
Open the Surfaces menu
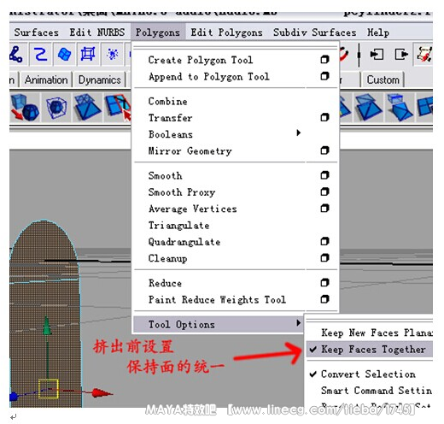(x=37, y=32)
